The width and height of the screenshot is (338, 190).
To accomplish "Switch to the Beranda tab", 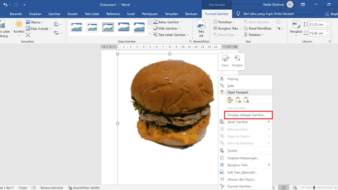I will click(16, 14).
